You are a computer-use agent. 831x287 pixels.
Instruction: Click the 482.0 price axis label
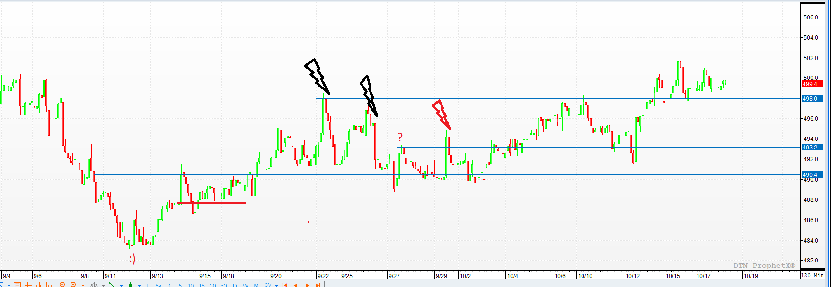click(x=810, y=261)
